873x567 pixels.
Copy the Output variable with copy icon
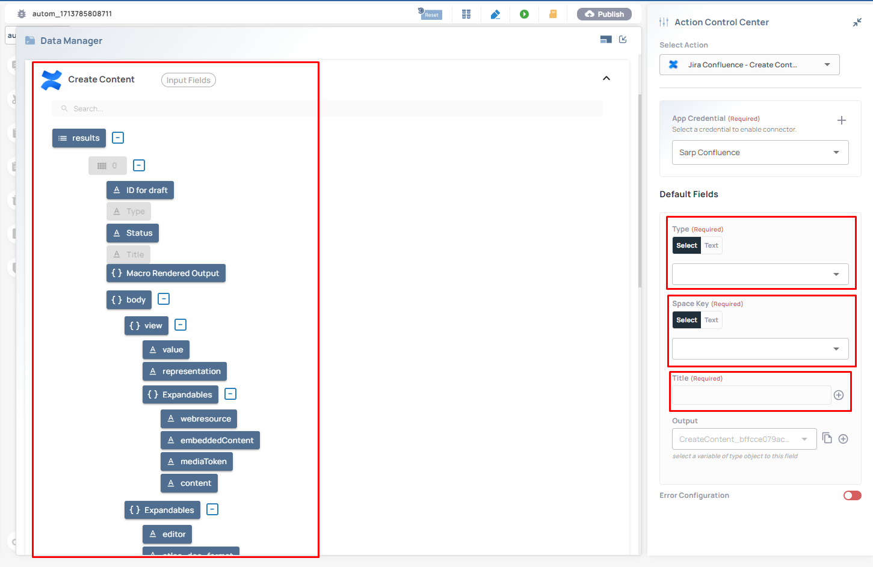pyautogui.click(x=827, y=438)
